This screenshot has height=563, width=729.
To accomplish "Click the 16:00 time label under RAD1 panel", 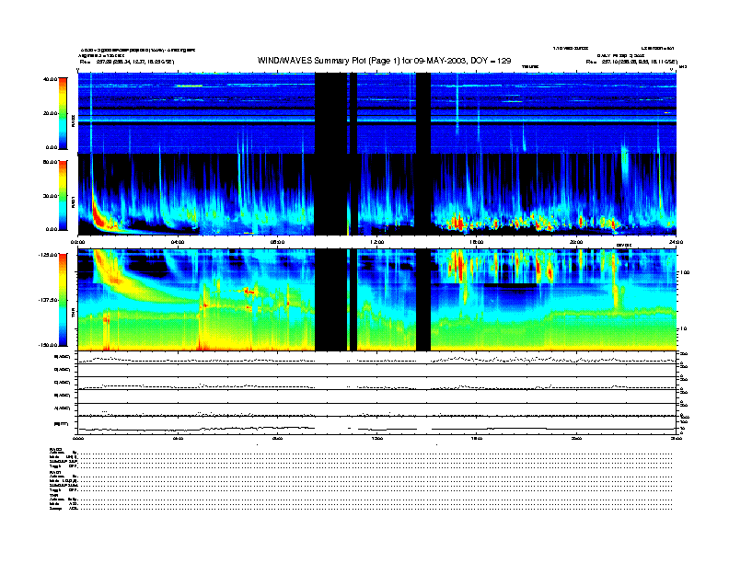I will pos(477,242).
